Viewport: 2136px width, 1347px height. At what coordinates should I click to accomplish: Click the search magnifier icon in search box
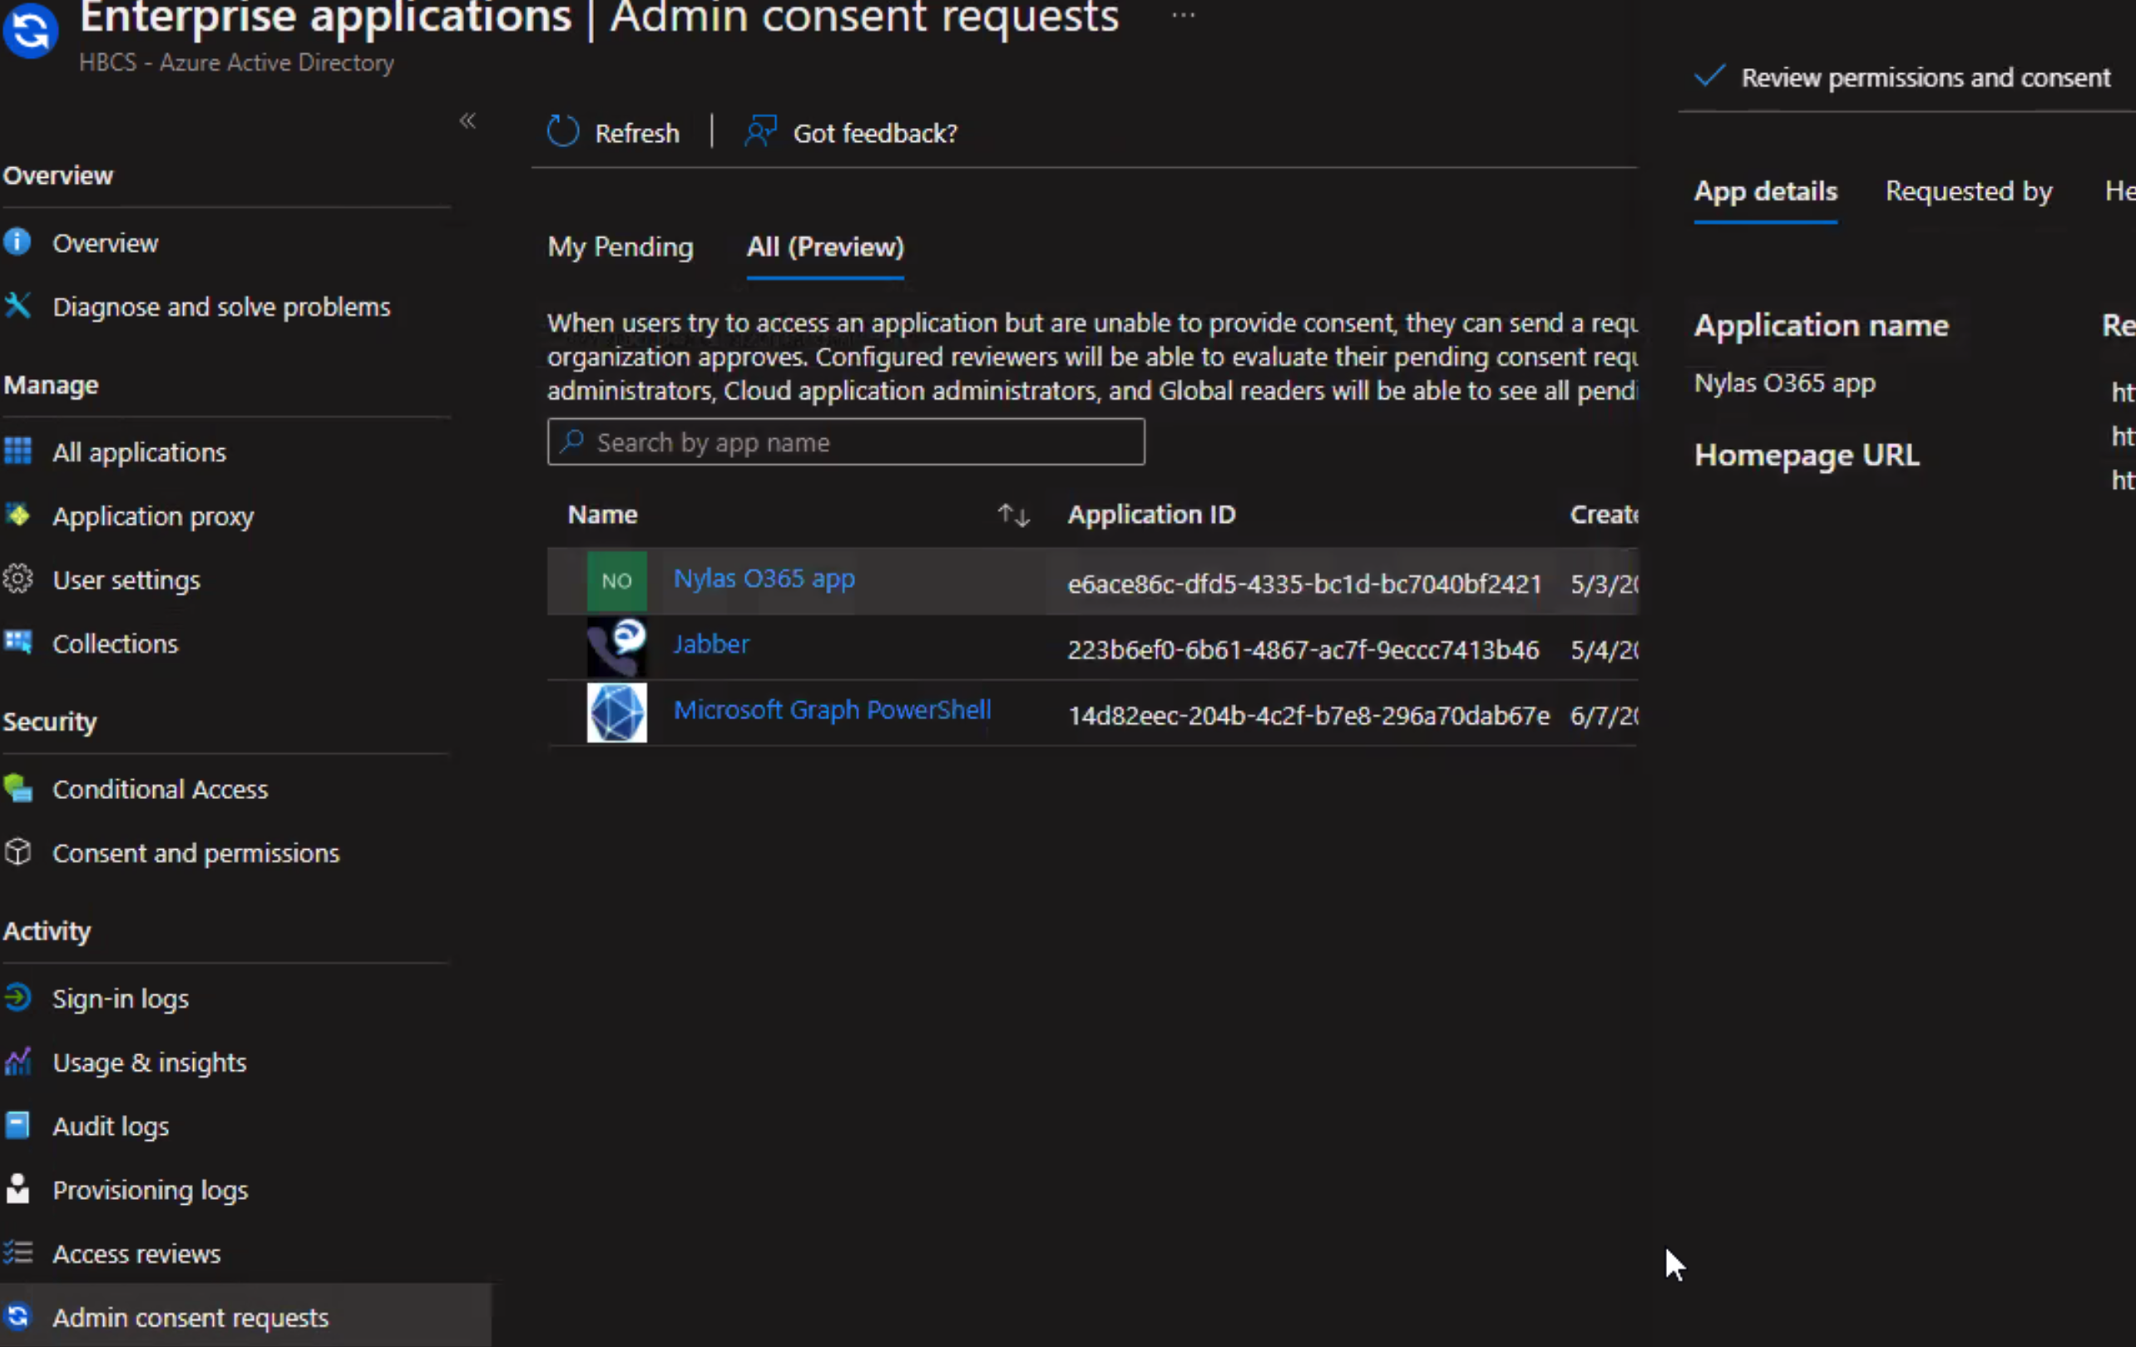click(572, 441)
